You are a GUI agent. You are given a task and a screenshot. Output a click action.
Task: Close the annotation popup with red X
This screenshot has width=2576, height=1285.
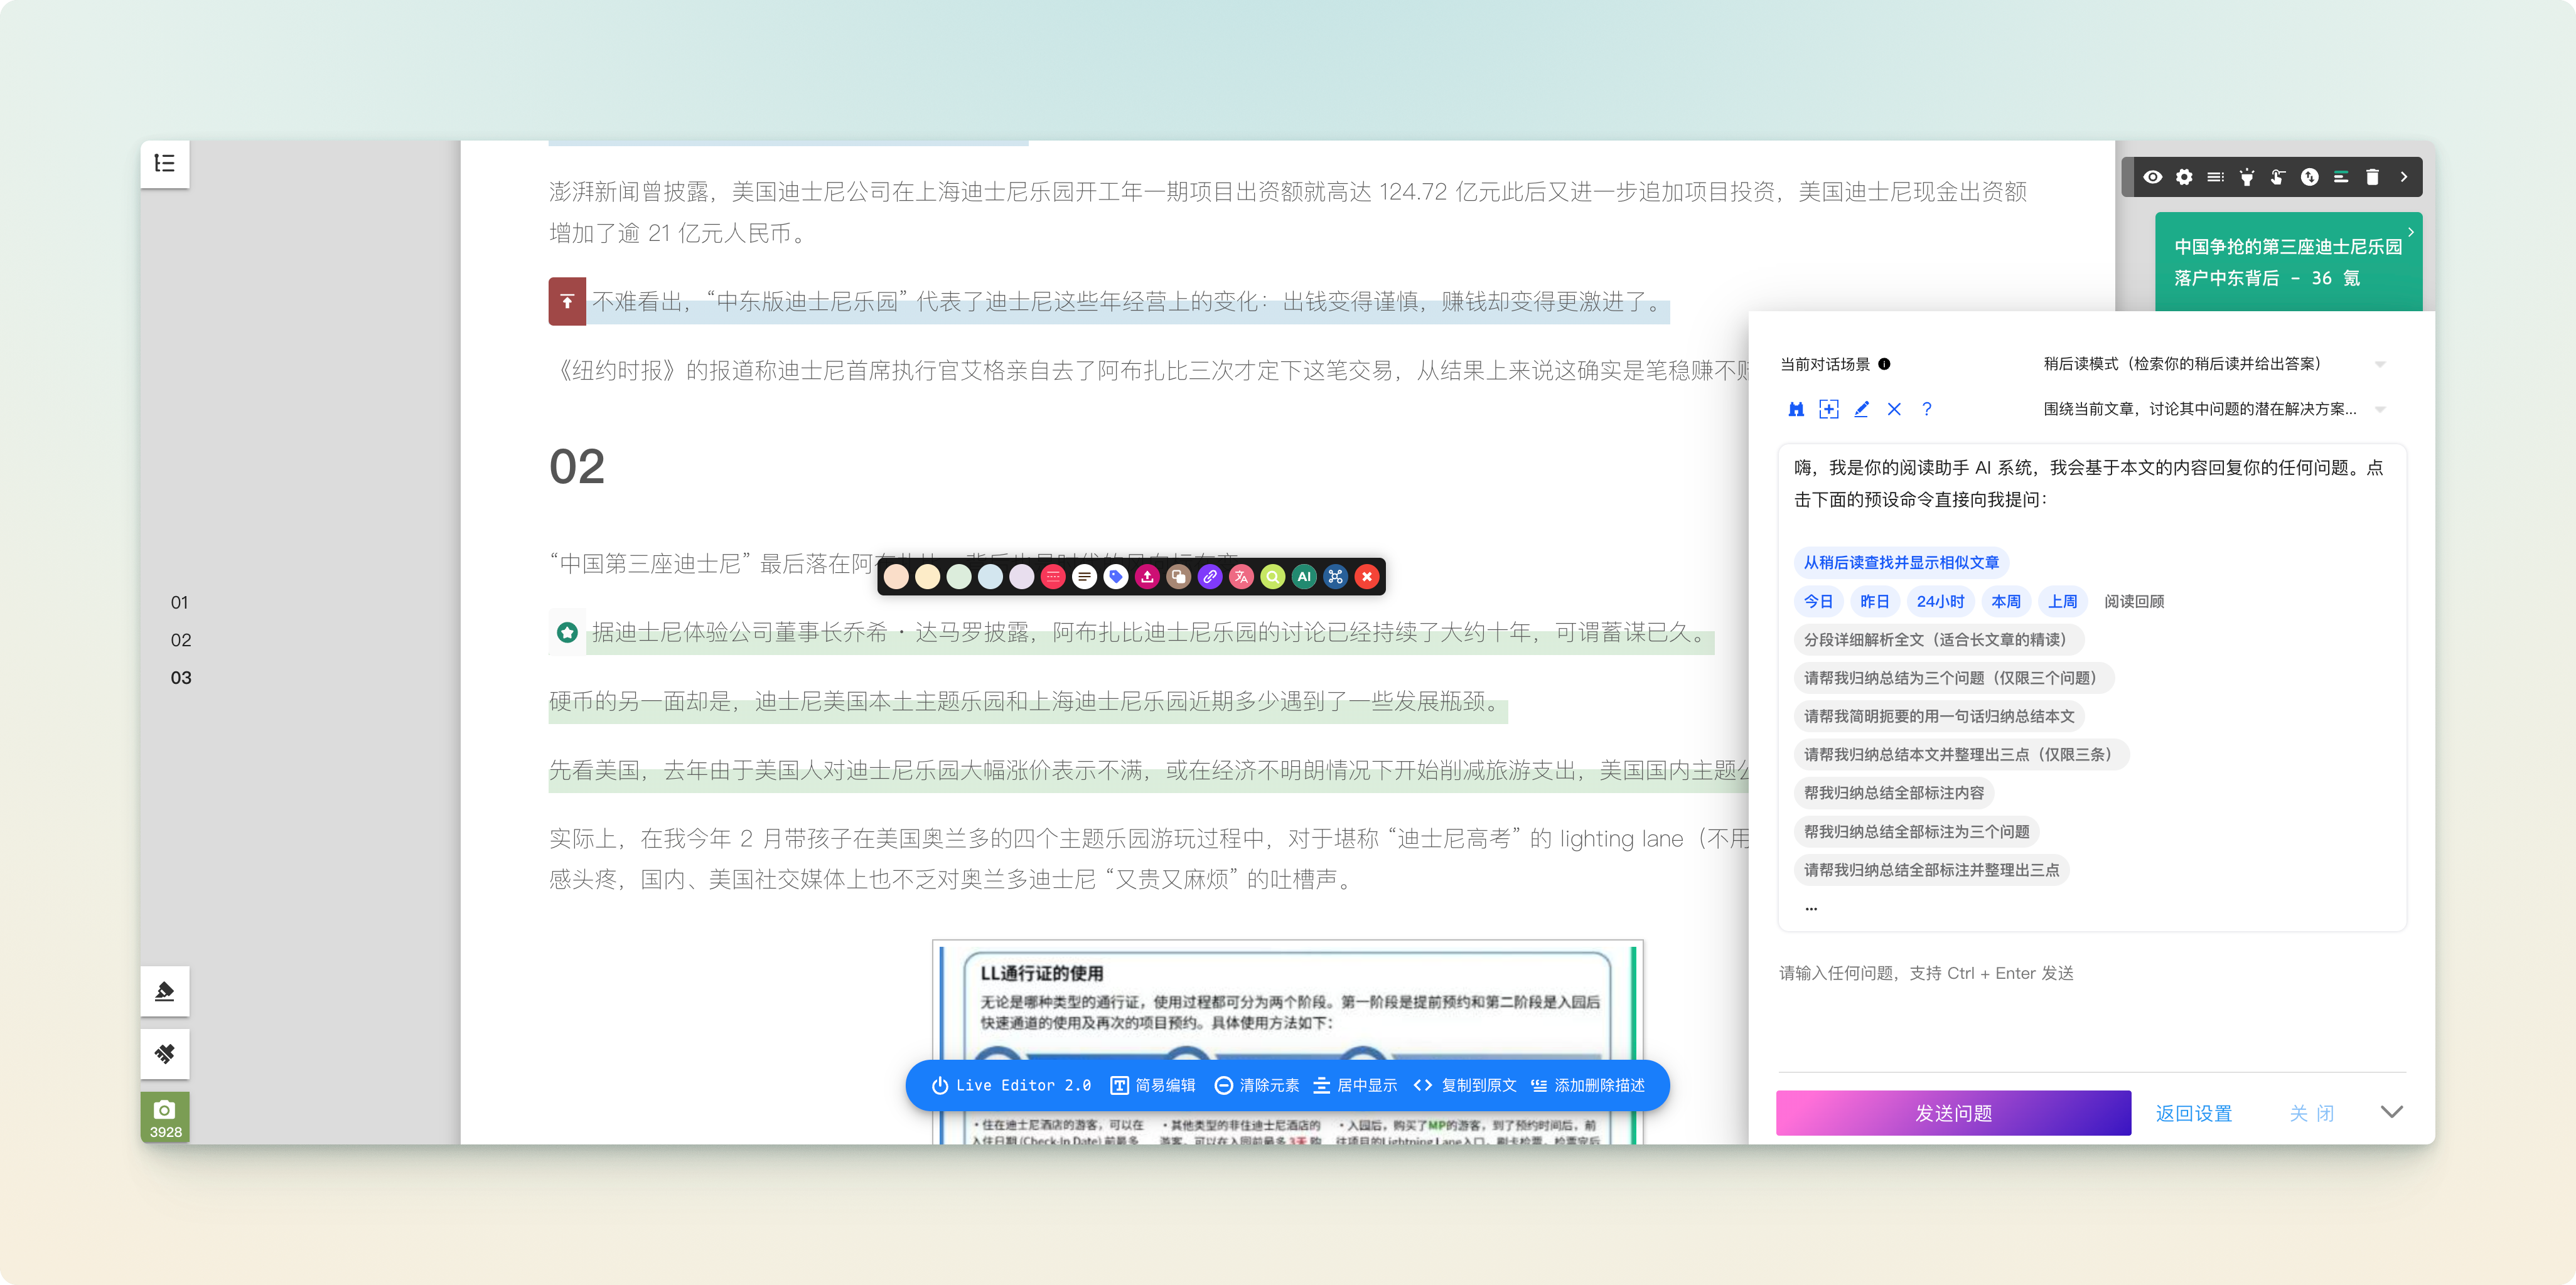click(1367, 576)
